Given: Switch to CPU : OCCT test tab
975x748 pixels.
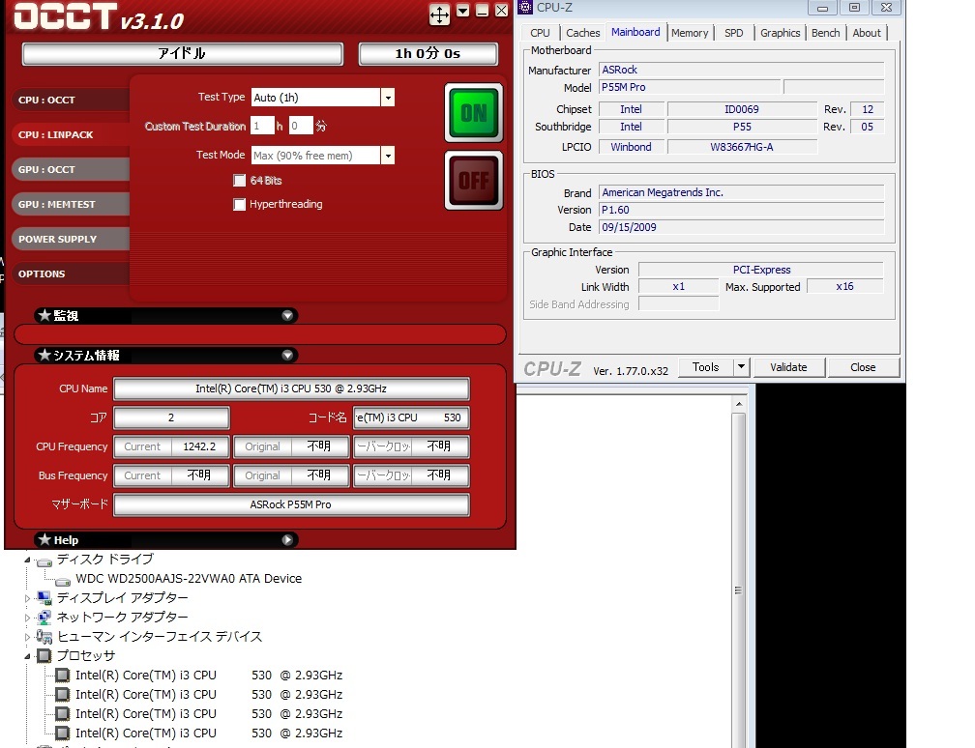Looking at the screenshot, I should (x=71, y=101).
